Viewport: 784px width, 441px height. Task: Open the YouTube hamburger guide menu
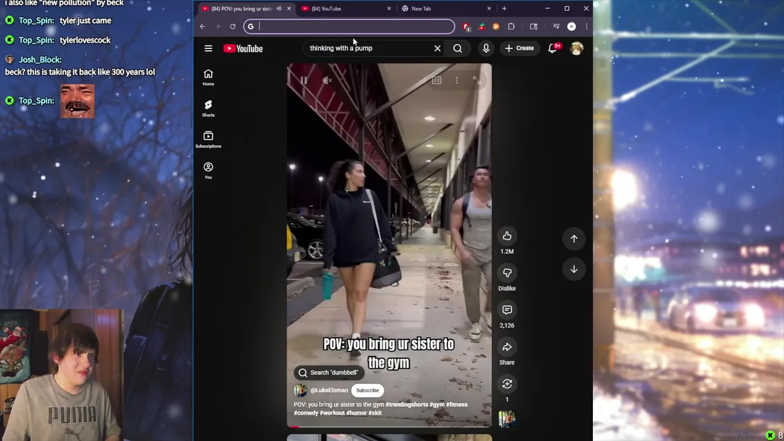click(x=208, y=48)
